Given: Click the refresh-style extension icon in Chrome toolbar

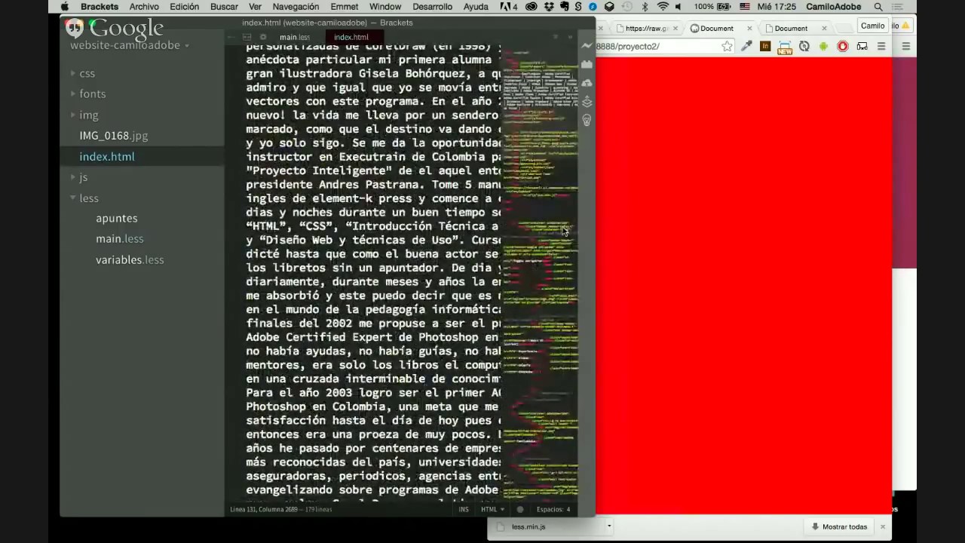Looking at the screenshot, I should point(804,46).
